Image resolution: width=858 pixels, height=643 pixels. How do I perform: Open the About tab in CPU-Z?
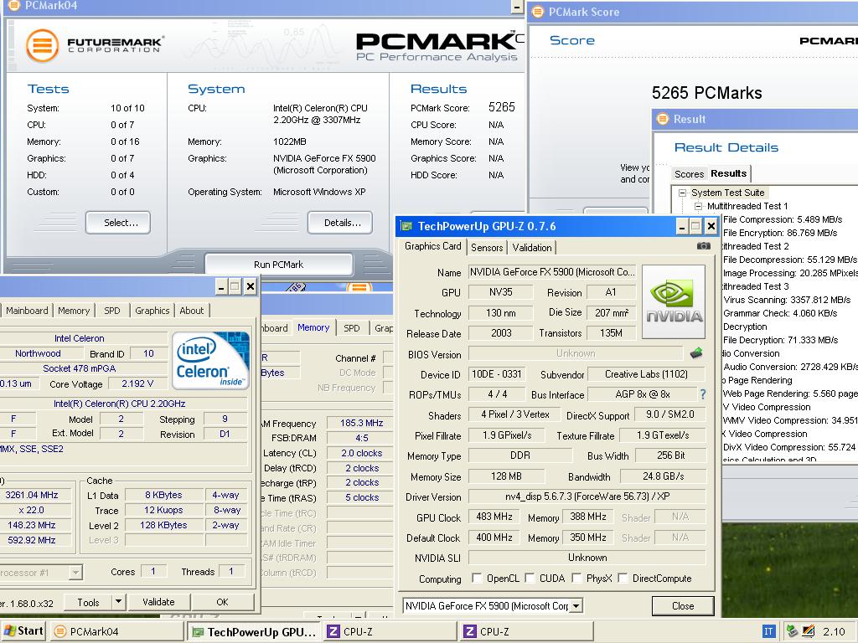192,311
